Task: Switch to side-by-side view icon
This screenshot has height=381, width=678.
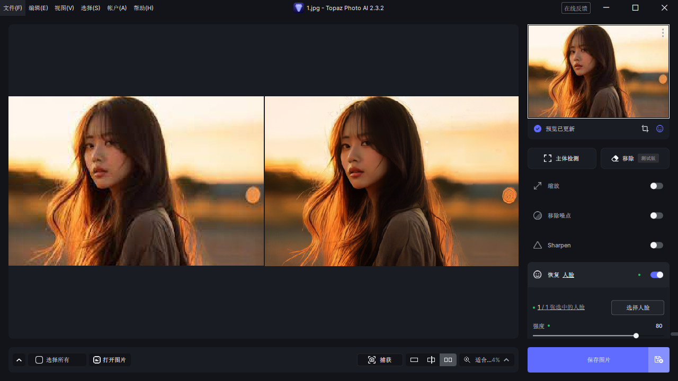Action: coord(448,360)
